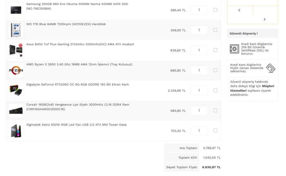Image resolution: width=286 pixels, height=176 pixels.
Task: Check the box for Gigabyte RTX2060 card
Action: click(x=215, y=90)
